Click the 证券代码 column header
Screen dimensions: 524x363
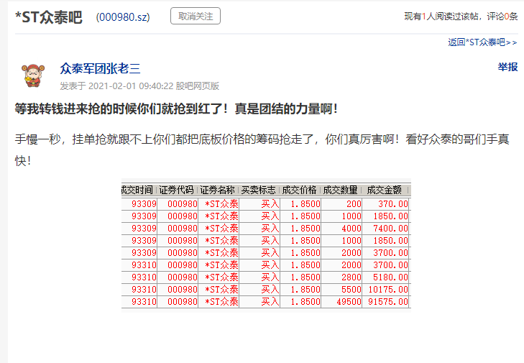176,190
